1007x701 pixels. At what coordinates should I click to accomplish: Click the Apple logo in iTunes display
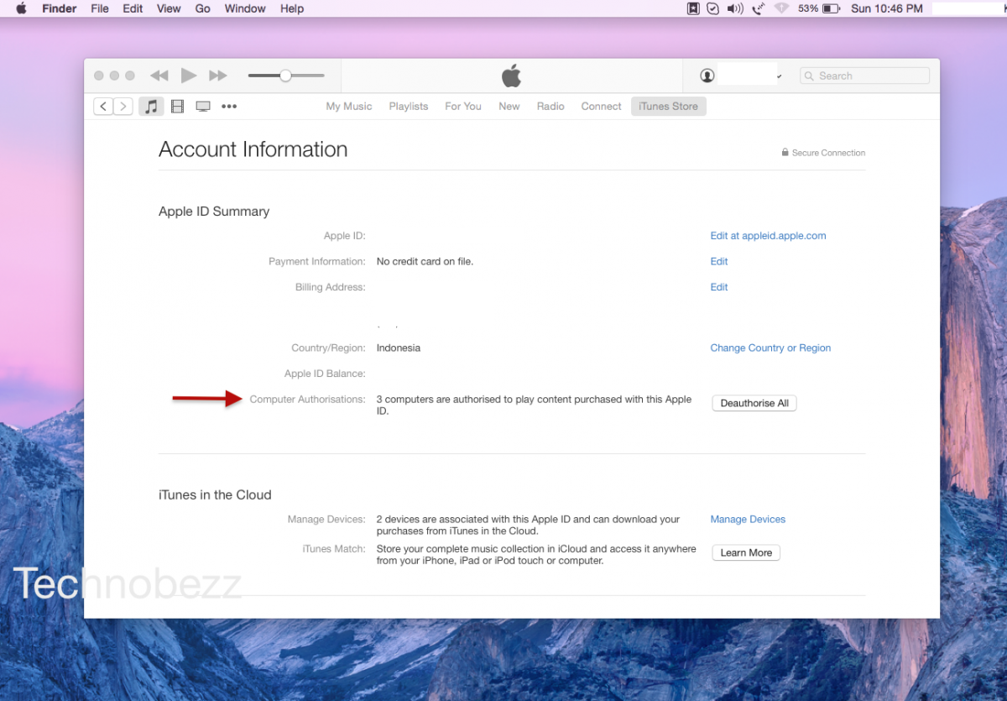512,76
